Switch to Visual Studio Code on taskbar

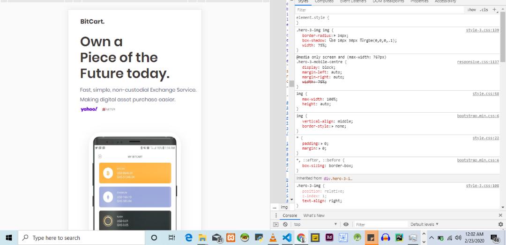(287, 238)
